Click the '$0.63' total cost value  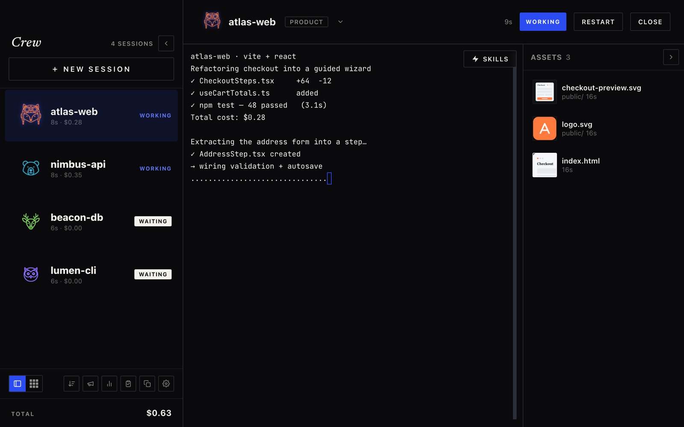point(159,413)
